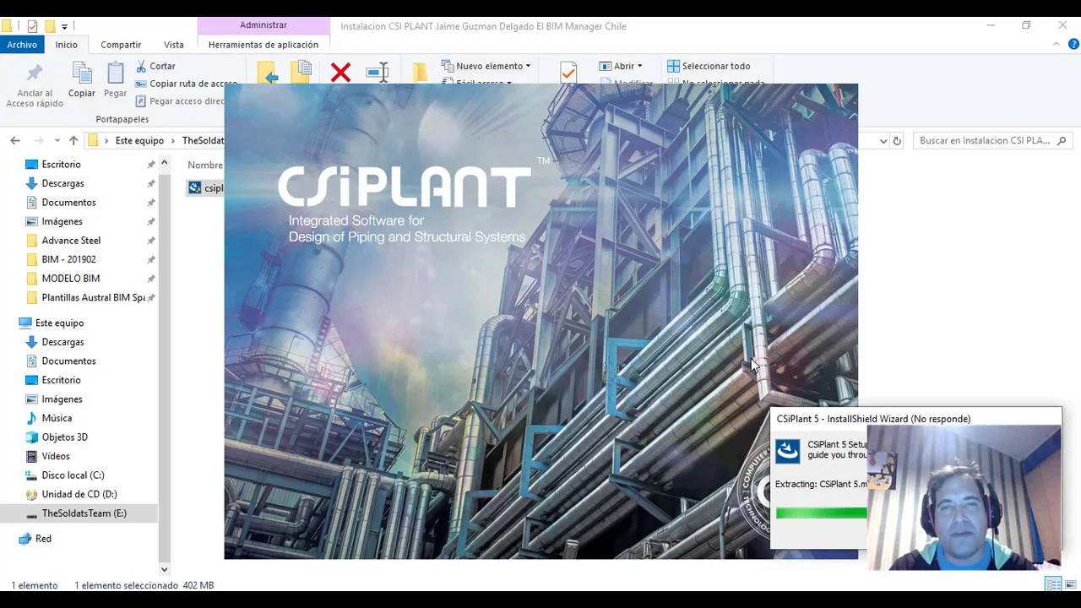Open the BIM - 201902 folder

tap(68, 259)
